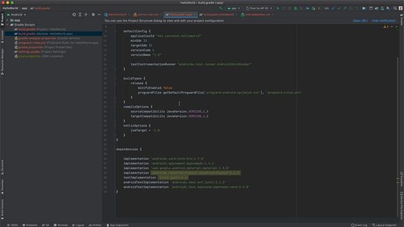Image resolution: width=404 pixels, height=227 pixels.
Task: Open the Favorites side tab
Action: pyautogui.click(x=3, y=187)
